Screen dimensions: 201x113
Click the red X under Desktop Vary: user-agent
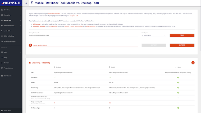(54, 103)
